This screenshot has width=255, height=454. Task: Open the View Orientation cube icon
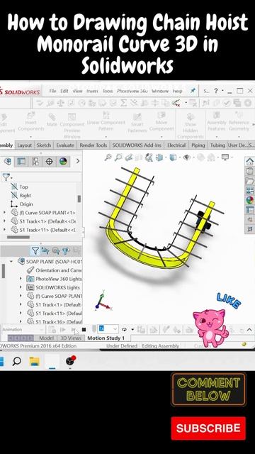click(x=160, y=157)
